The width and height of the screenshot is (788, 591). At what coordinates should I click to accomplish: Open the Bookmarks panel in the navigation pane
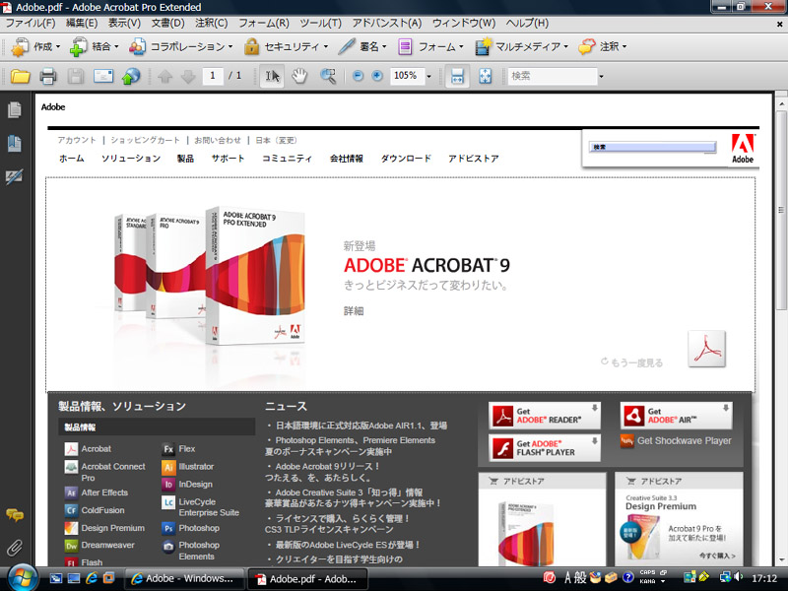click(15, 144)
